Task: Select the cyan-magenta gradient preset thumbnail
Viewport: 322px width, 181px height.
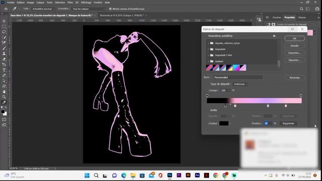Action: pyautogui.click(x=236, y=68)
